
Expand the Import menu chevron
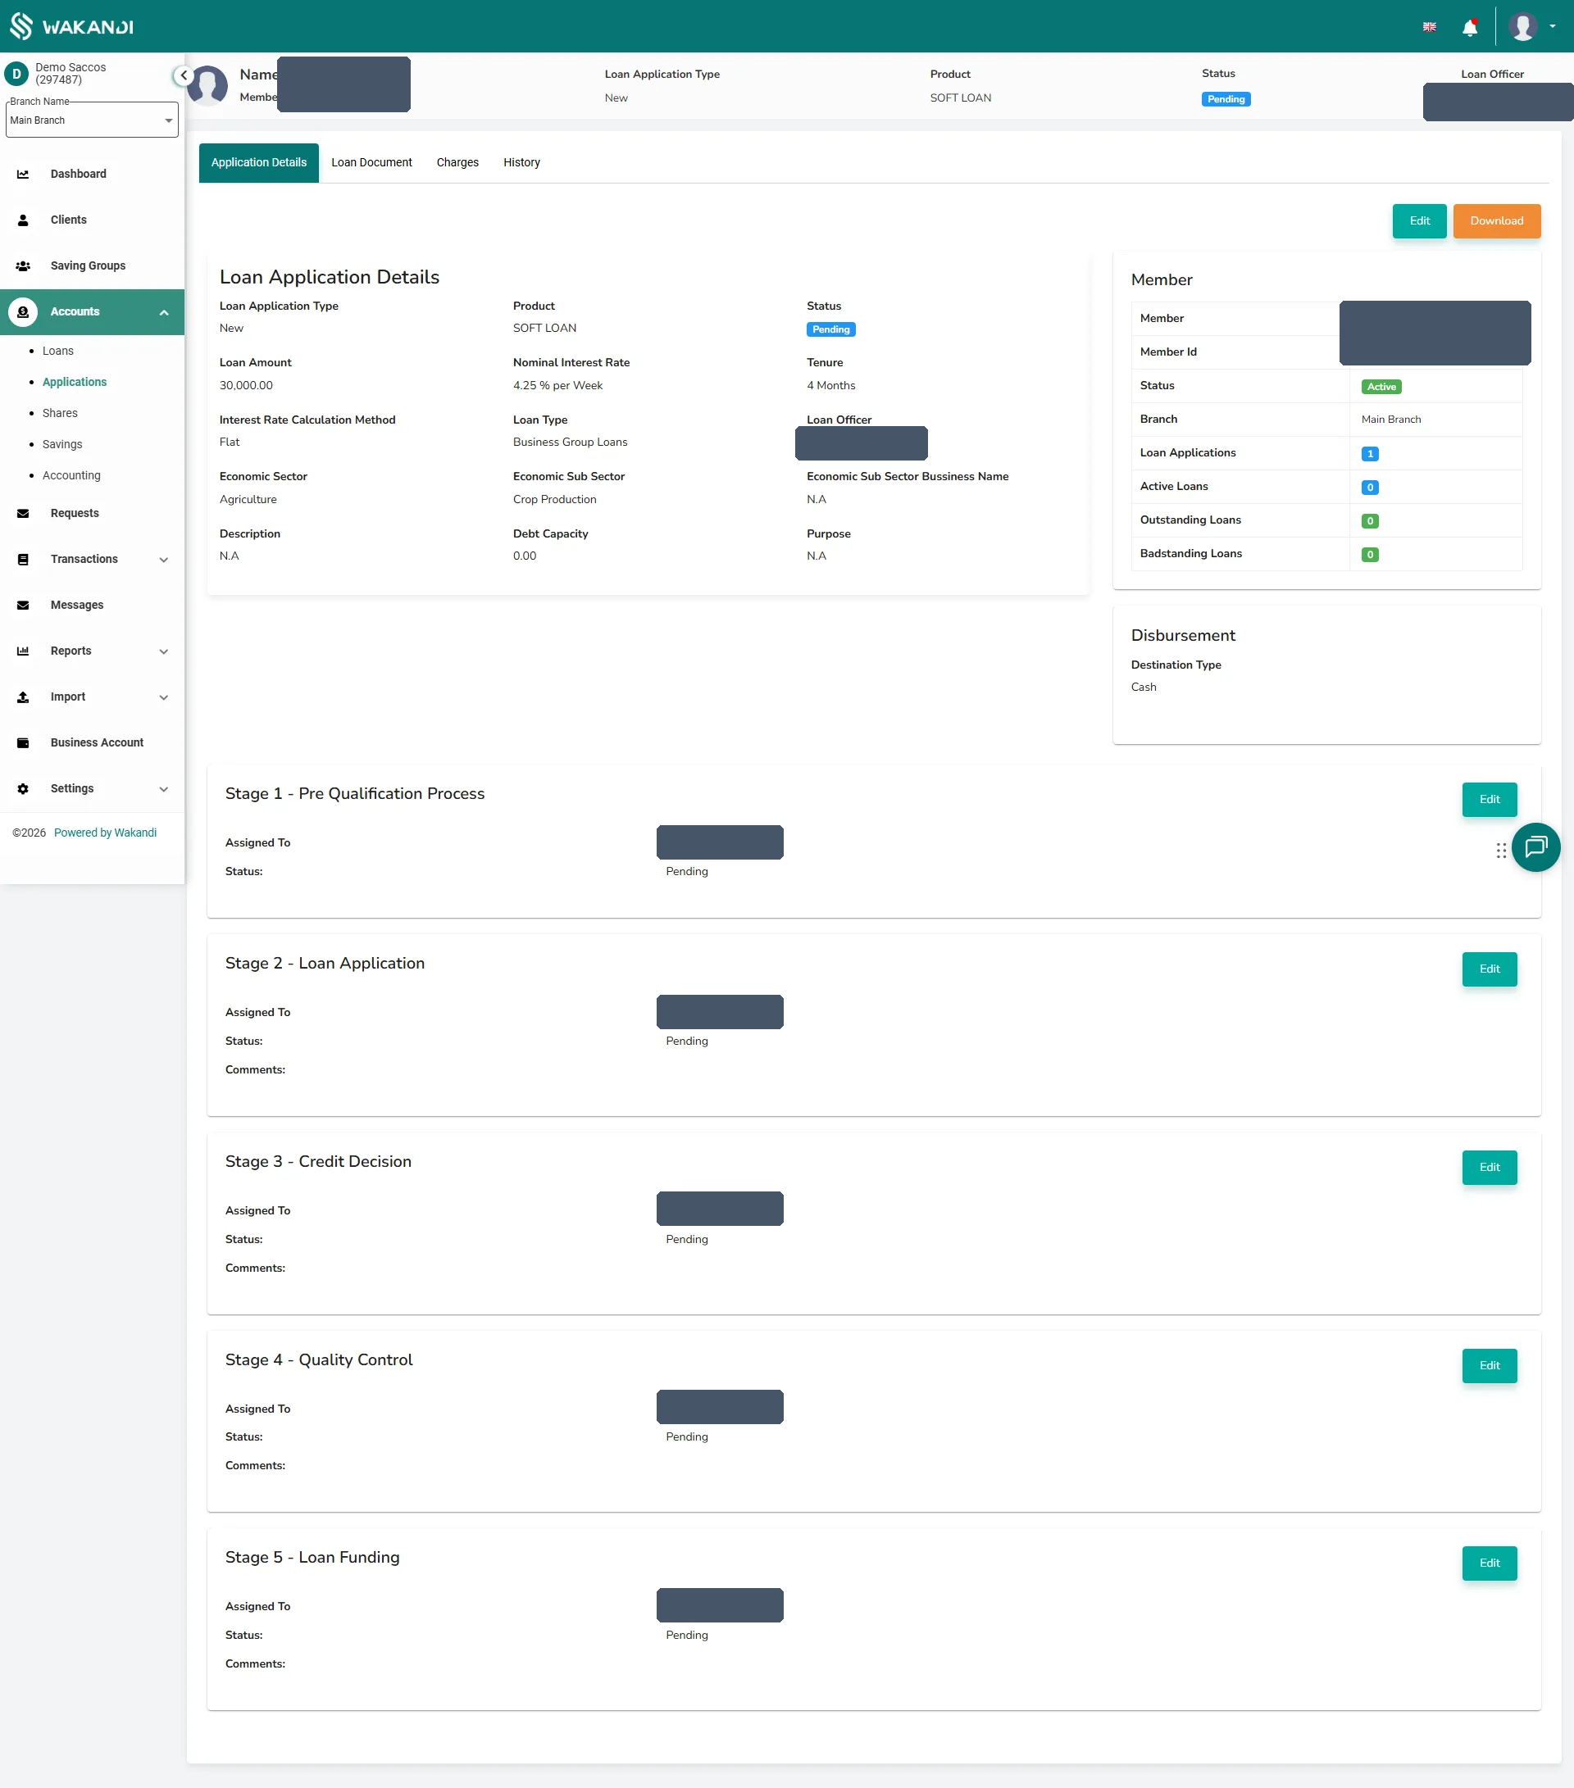coord(164,697)
